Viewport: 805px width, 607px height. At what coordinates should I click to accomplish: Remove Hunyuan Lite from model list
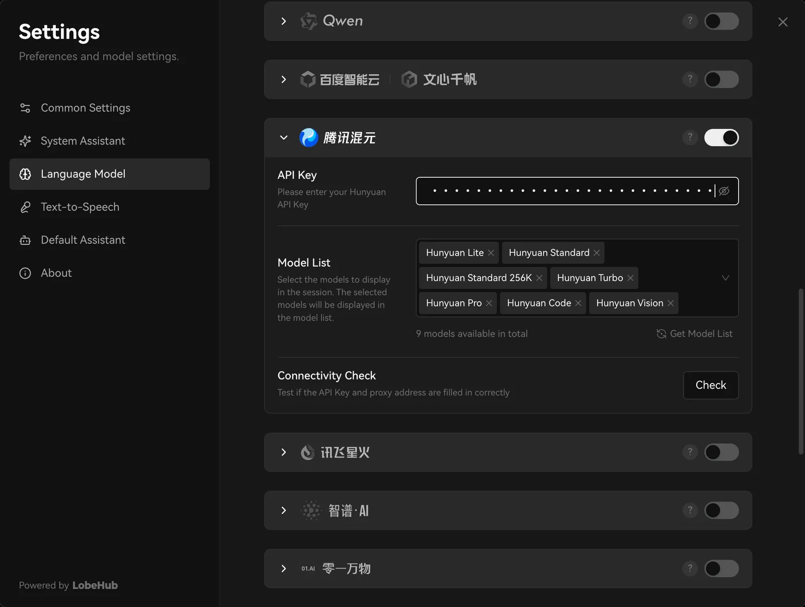(x=491, y=253)
